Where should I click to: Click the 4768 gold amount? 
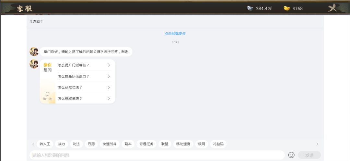pos(297,8)
